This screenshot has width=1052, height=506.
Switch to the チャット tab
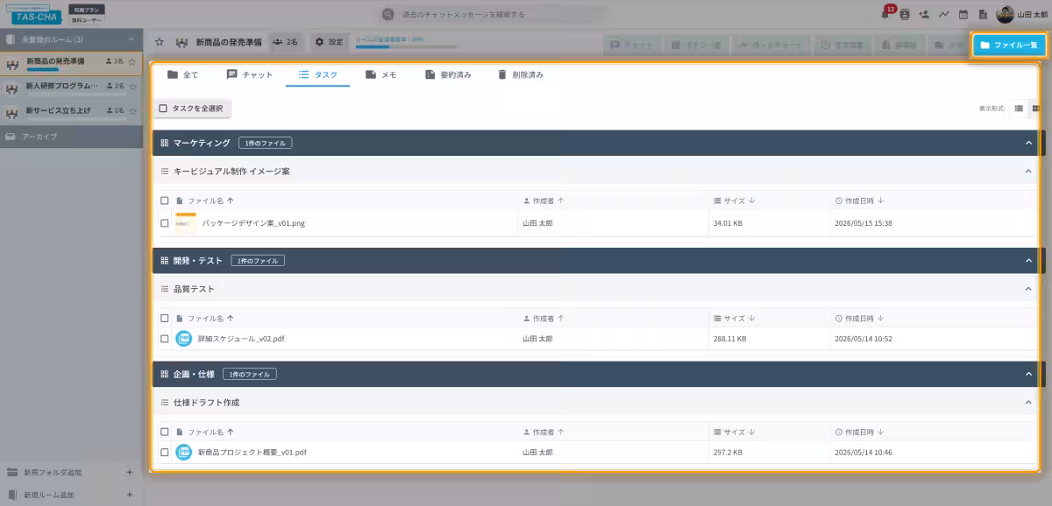[x=250, y=74]
